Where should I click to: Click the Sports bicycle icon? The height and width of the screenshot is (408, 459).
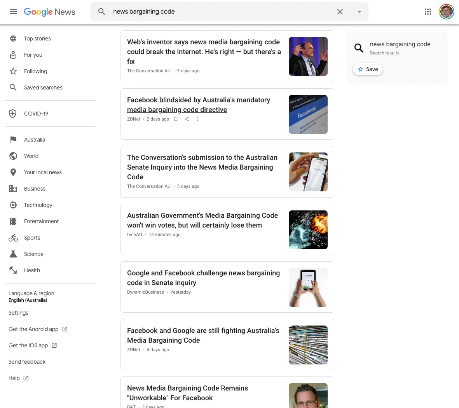[x=13, y=238]
